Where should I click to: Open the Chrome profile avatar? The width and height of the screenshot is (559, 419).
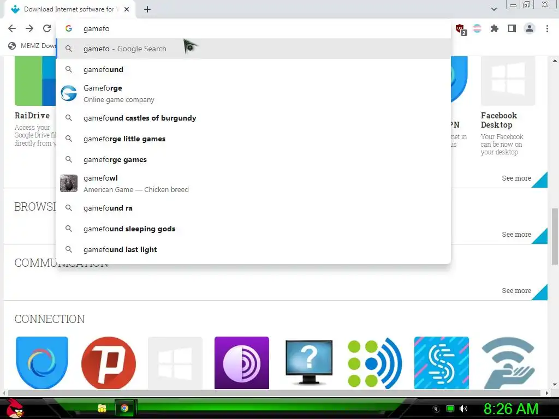click(530, 28)
